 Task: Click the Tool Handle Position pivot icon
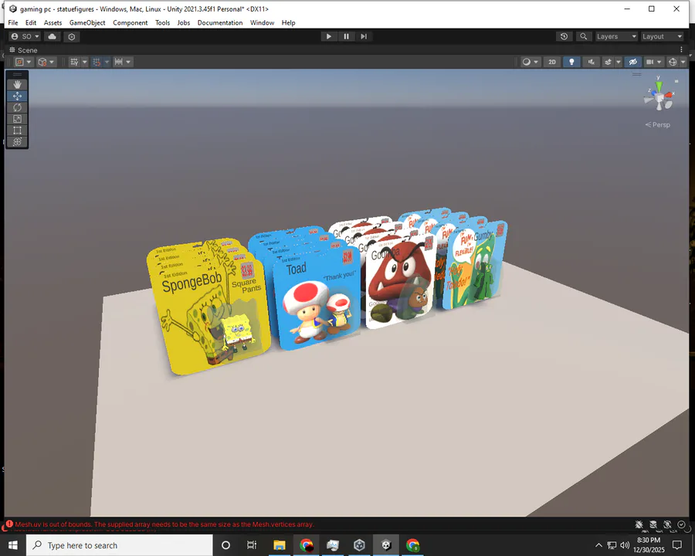(x=19, y=62)
